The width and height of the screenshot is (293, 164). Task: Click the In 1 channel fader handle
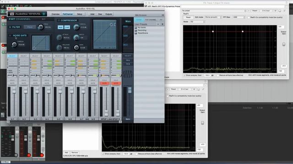(14, 91)
